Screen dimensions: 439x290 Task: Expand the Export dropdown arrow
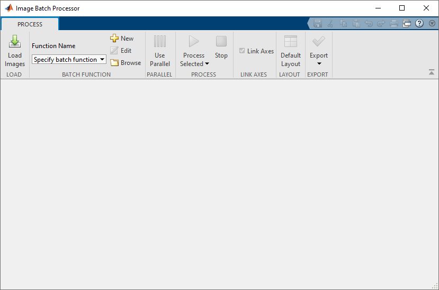pos(319,64)
